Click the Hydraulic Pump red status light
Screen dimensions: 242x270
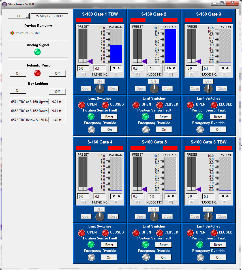coord(37,73)
